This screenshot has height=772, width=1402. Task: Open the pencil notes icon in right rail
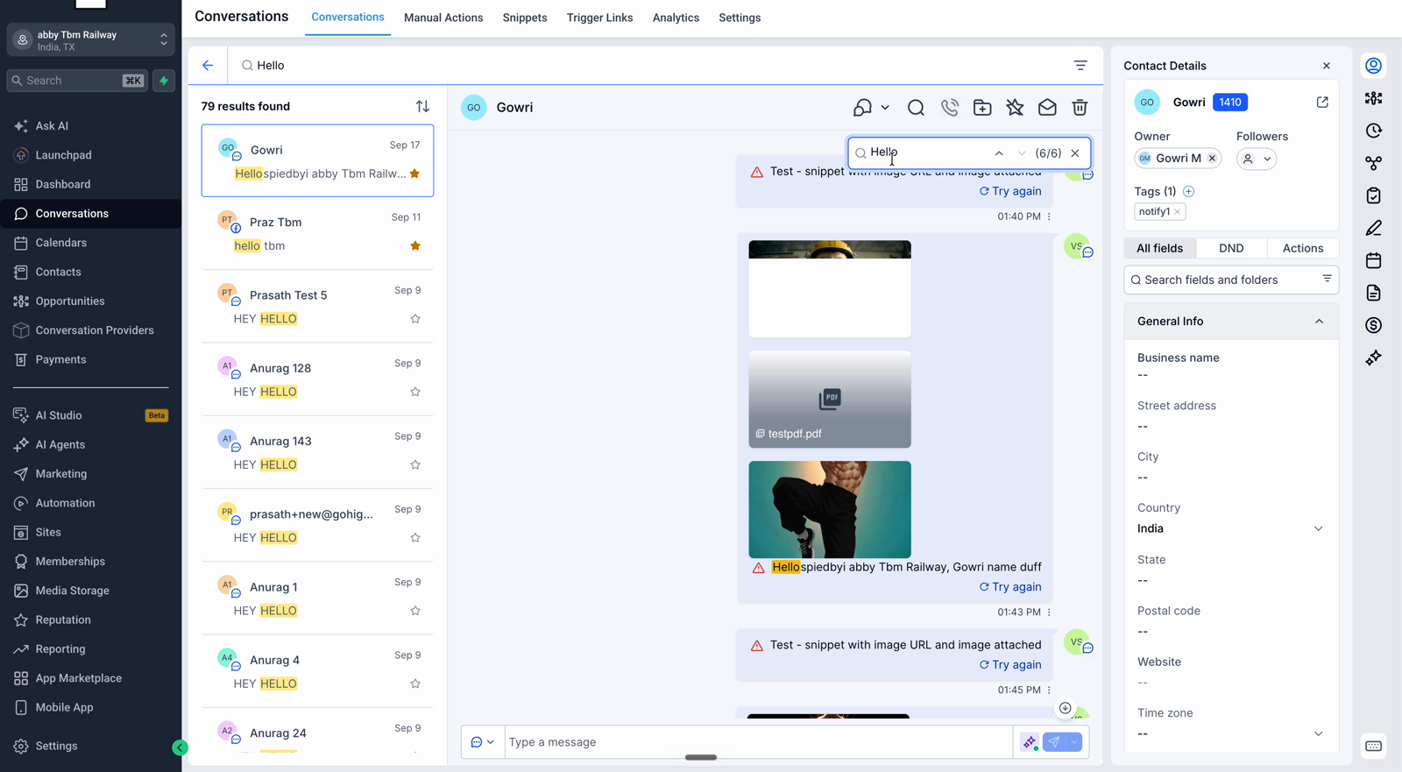pos(1373,228)
